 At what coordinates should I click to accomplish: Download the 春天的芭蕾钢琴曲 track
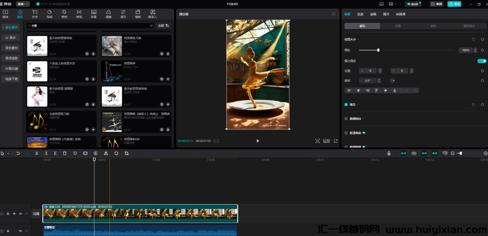(x=93, y=54)
